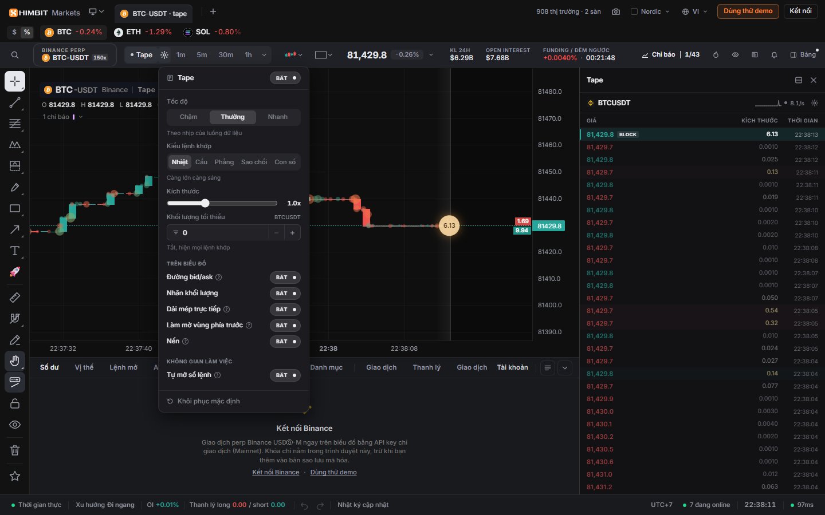825x515 pixels.
Task: Select the crosshair cursor tool
Action: (x=15, y=81)
